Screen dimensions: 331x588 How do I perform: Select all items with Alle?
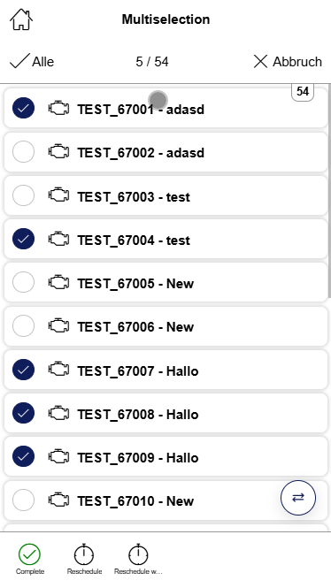32,61
